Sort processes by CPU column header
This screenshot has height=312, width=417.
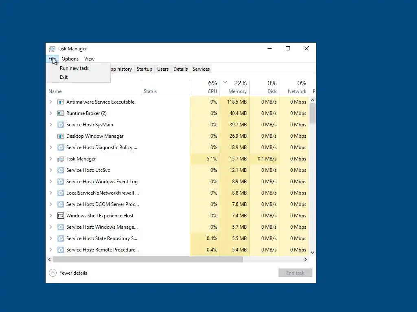[x=205, y=88]
